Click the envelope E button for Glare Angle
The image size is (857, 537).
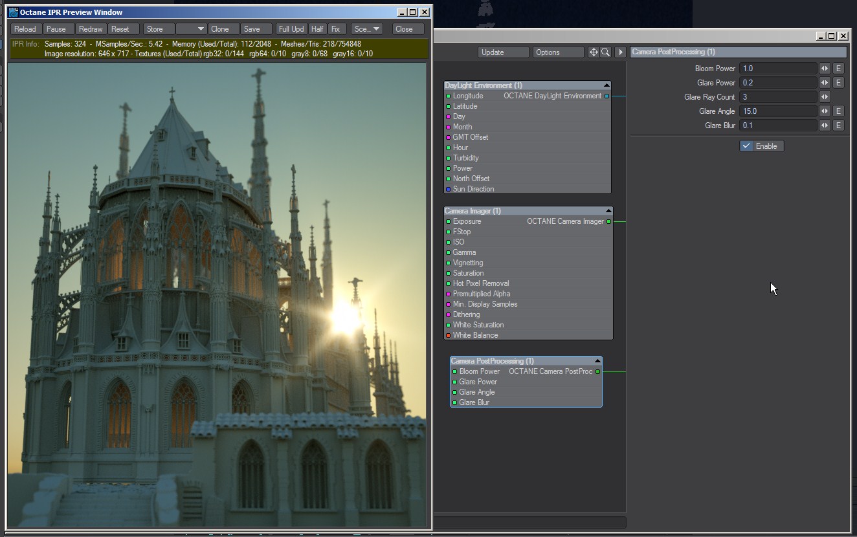(838, 111)
